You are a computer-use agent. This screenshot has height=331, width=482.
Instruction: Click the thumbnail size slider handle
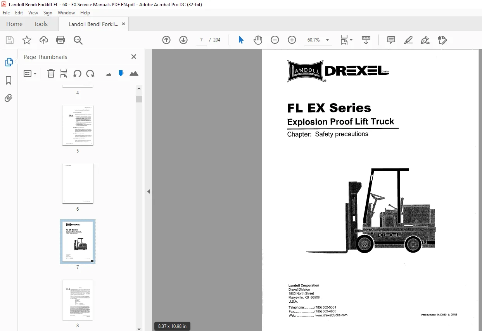pos(121,73)
